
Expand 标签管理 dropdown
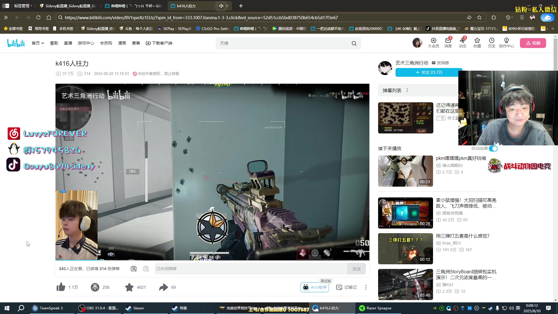pyautogui.click(x=23, y=6)
